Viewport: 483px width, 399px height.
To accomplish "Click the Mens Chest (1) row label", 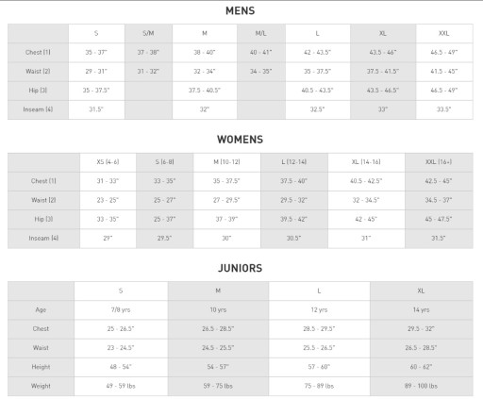I will click(x=38, y=53).
